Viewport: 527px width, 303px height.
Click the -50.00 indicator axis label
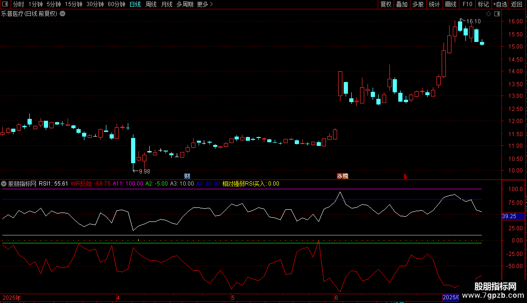click(514, 266)
